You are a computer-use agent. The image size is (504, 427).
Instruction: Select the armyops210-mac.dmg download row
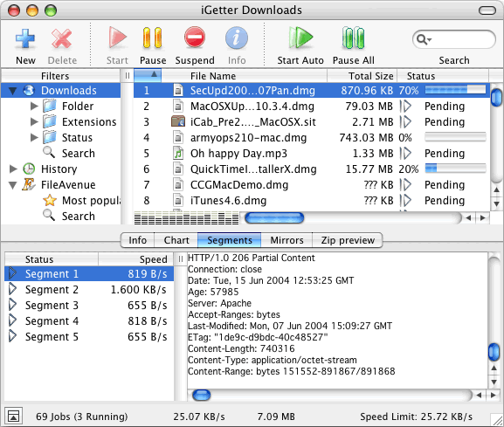point(311,137)
